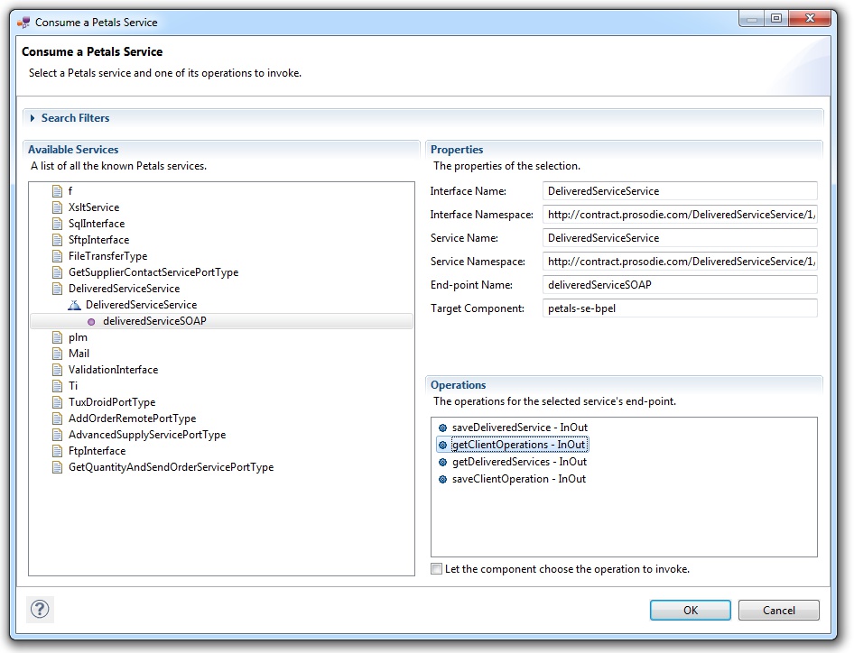This screenshot has height=653, width=854.
Task: Click the Interface Name text field
Action: pos(680,191)
